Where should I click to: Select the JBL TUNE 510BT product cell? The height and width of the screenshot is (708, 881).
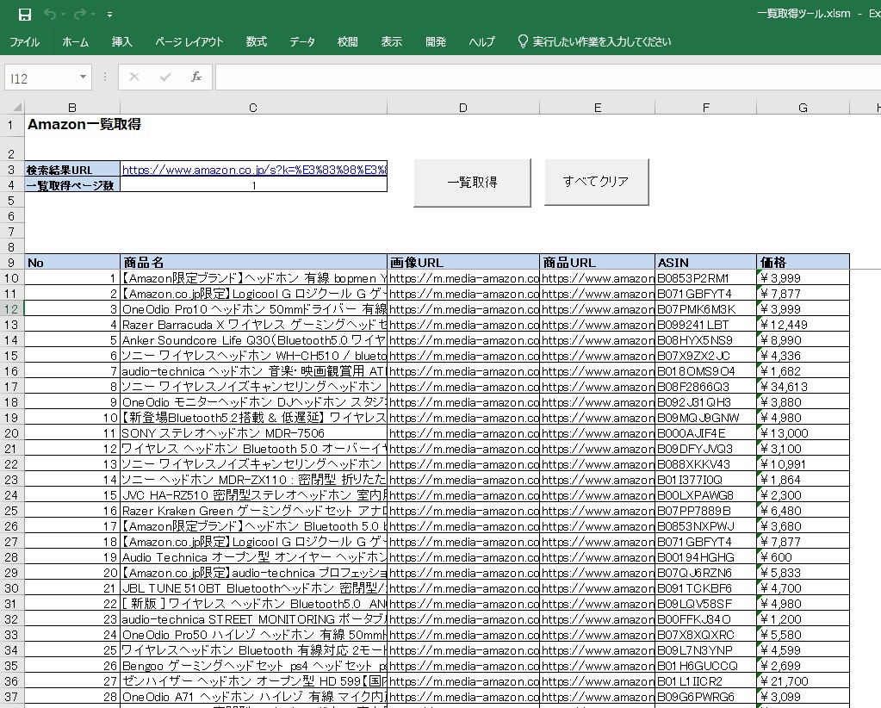tap(253, 588)
